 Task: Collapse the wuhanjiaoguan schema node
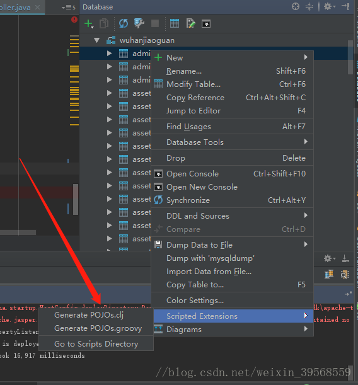click(96, 40)
